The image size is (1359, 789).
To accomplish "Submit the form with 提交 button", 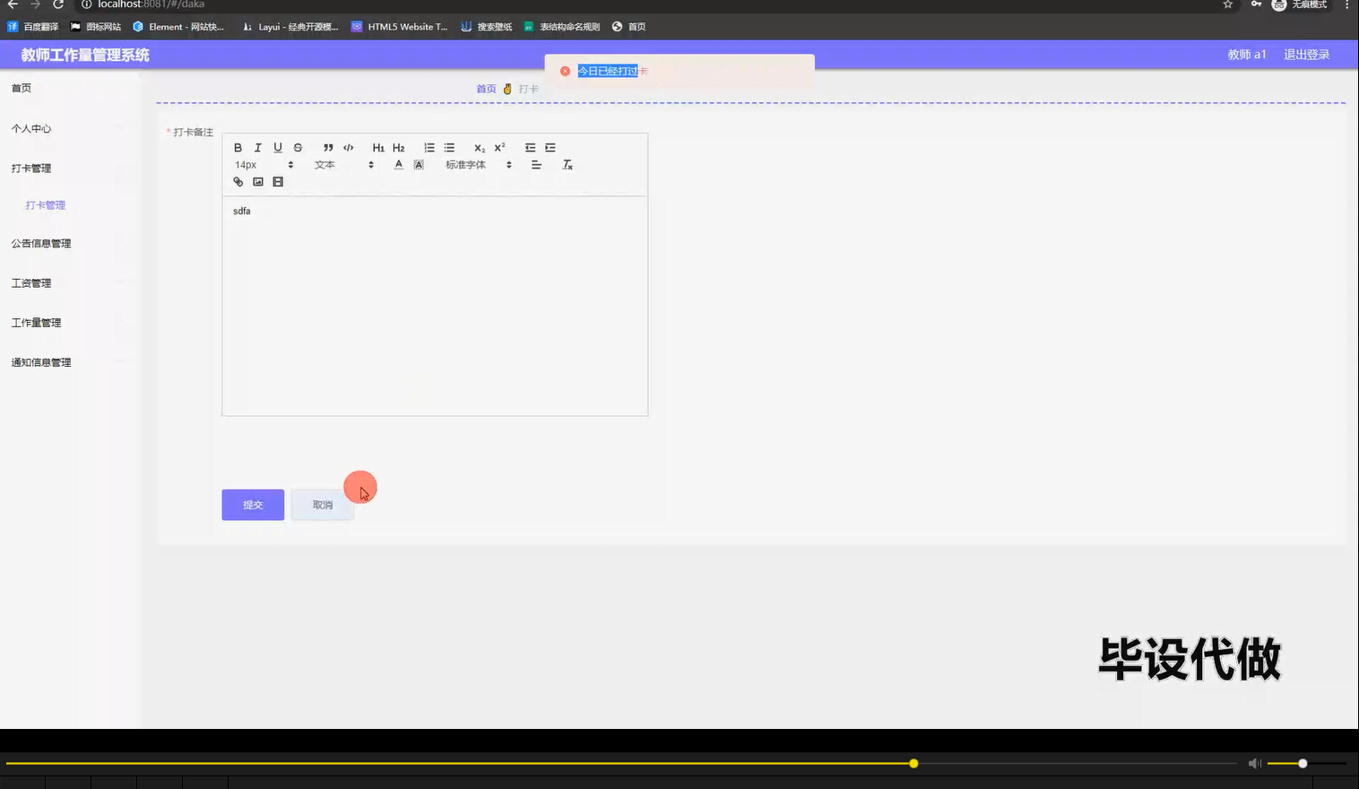I will [x=253, y=505].
